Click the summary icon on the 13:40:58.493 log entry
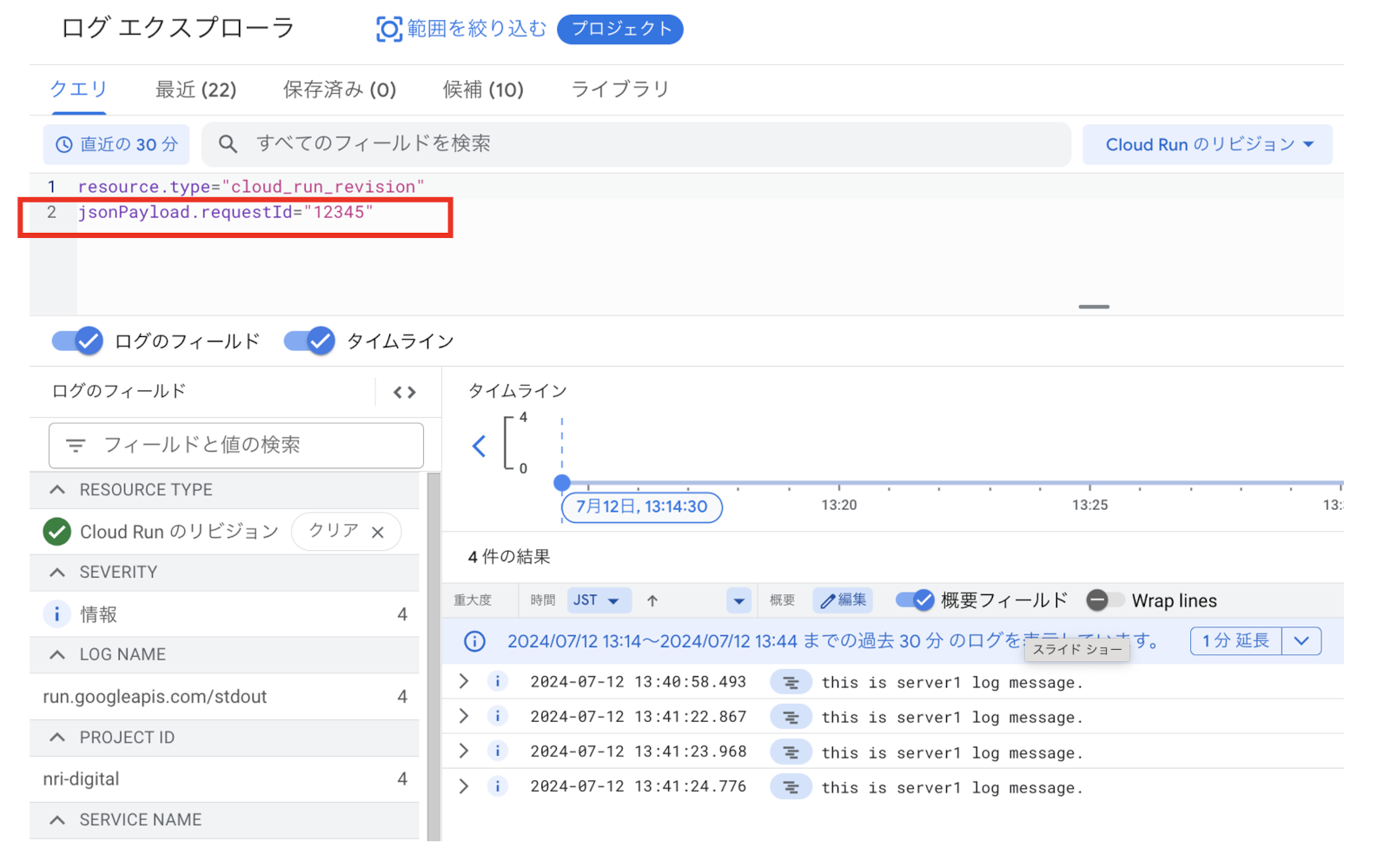The width and height of the screenshot is (1390, 848). (791, 683)
